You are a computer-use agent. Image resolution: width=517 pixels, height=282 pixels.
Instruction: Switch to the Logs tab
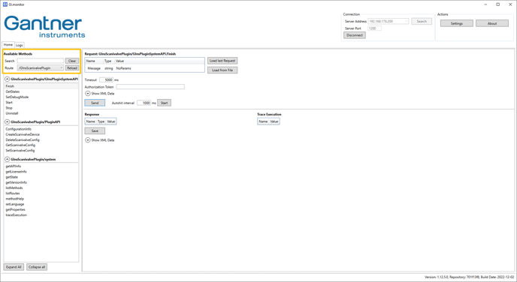19,45
